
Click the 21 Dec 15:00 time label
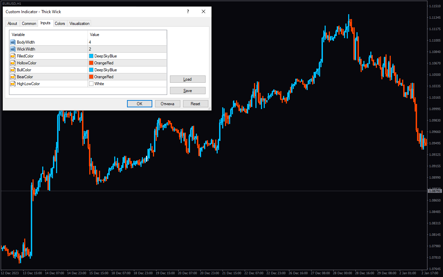[232, 273]
